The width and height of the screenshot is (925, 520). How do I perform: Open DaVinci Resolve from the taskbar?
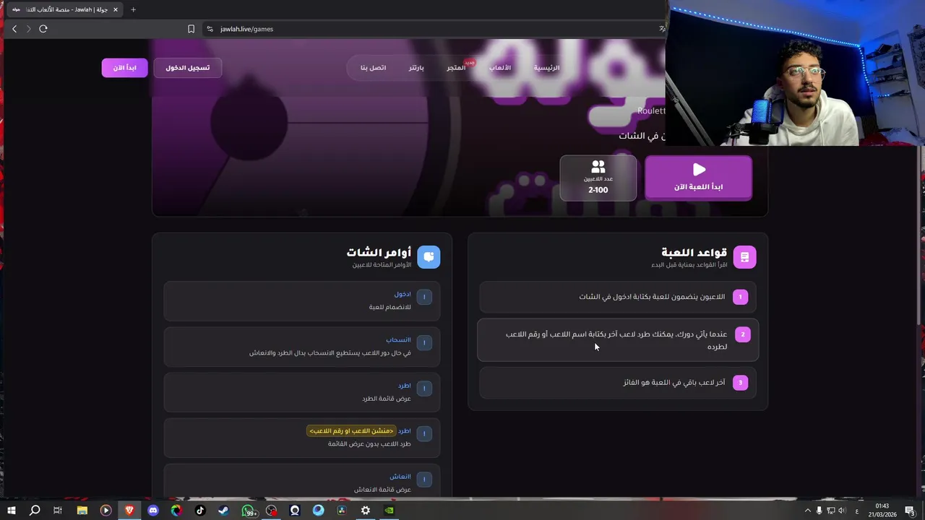342,511
